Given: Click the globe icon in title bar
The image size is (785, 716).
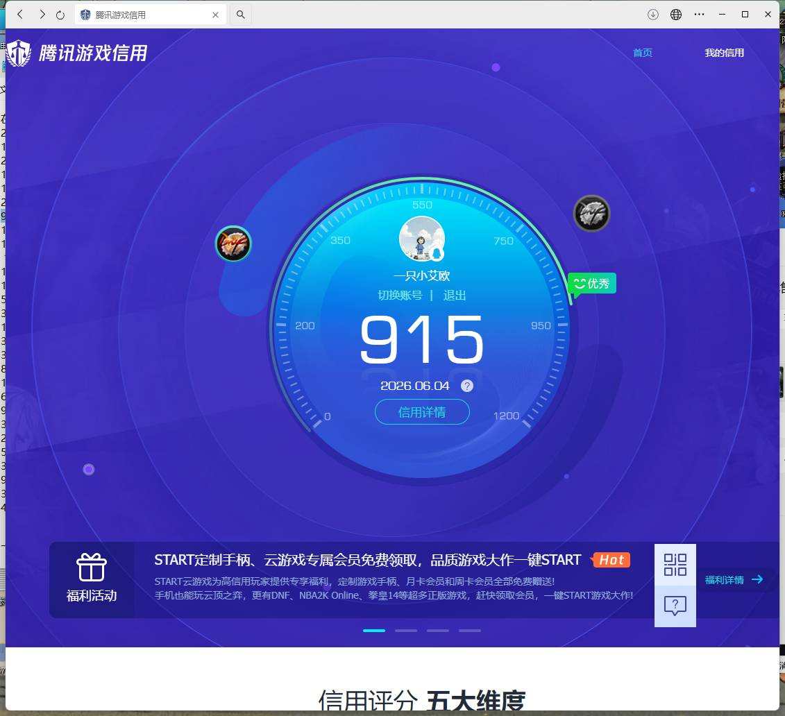Looking at the screenshot, I should pyautogui.click(x=676, y=15).
